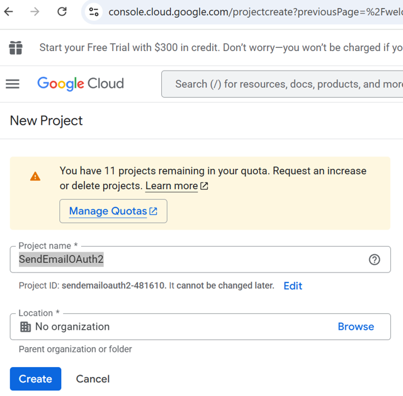
Task: Click the gift icon in Free Trial banner
Action: coord(16,47)
